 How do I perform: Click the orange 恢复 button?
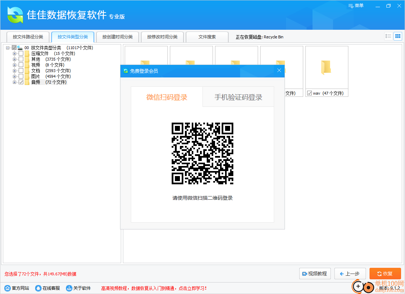[x=385, y=274]
